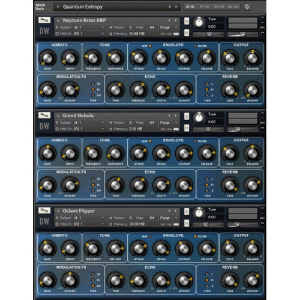Adjust the Octave Flipper pan slider

208,225
